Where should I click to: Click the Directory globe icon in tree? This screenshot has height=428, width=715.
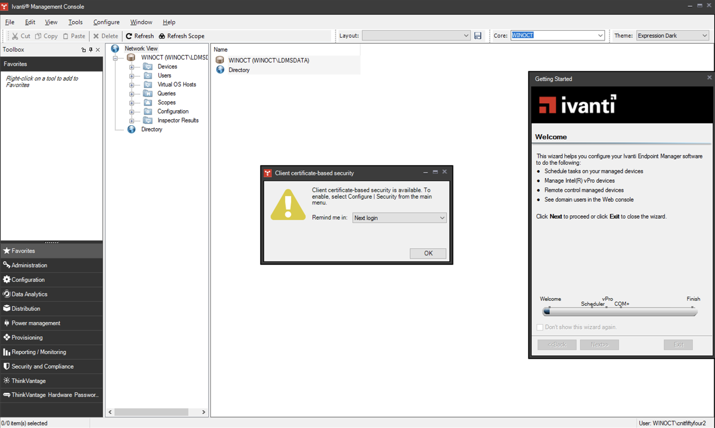click(x=131, y=129)
